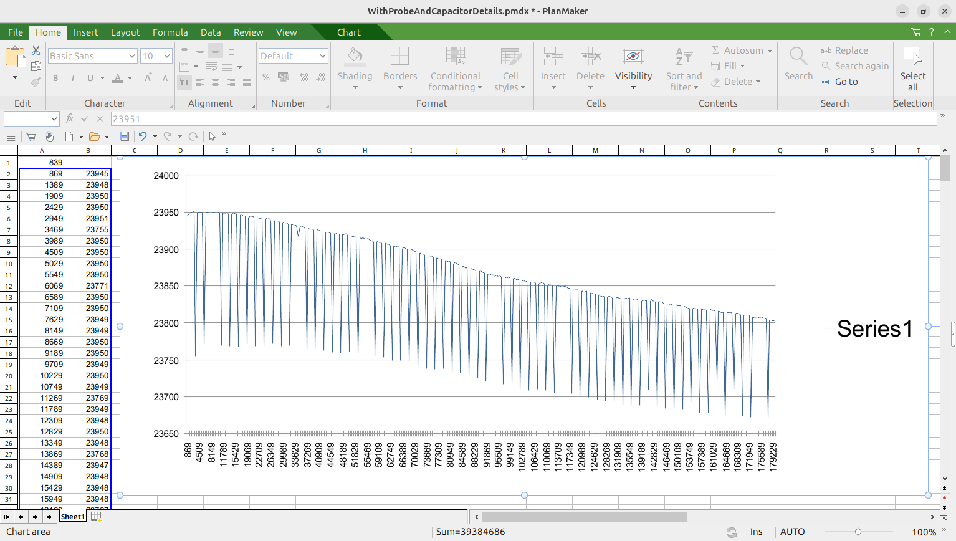Click the zoom slider handle
The image size is (956, 541).
point(858,532)
